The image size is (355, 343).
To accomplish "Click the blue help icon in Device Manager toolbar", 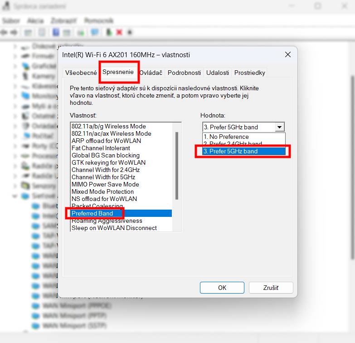I will click(56, 32).
